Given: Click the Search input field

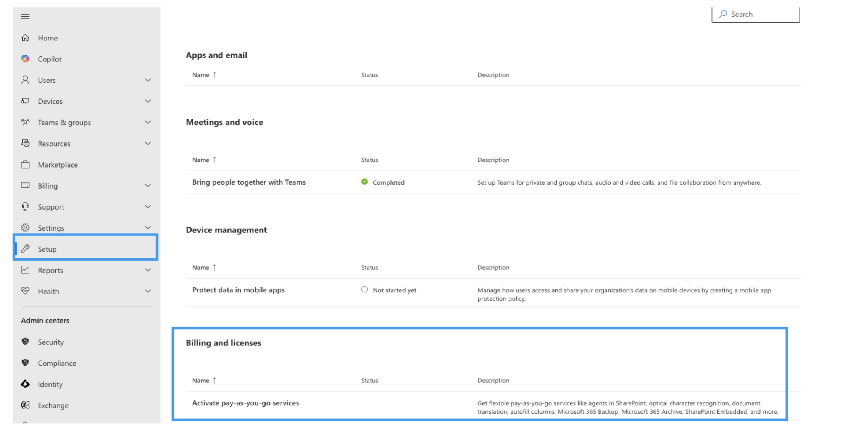Looking at the screenshot, I should (755, 14).
